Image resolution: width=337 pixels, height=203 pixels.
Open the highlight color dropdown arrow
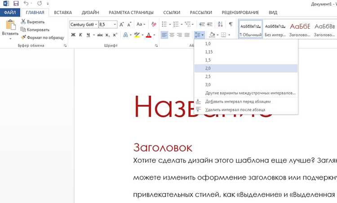[142, 35]
